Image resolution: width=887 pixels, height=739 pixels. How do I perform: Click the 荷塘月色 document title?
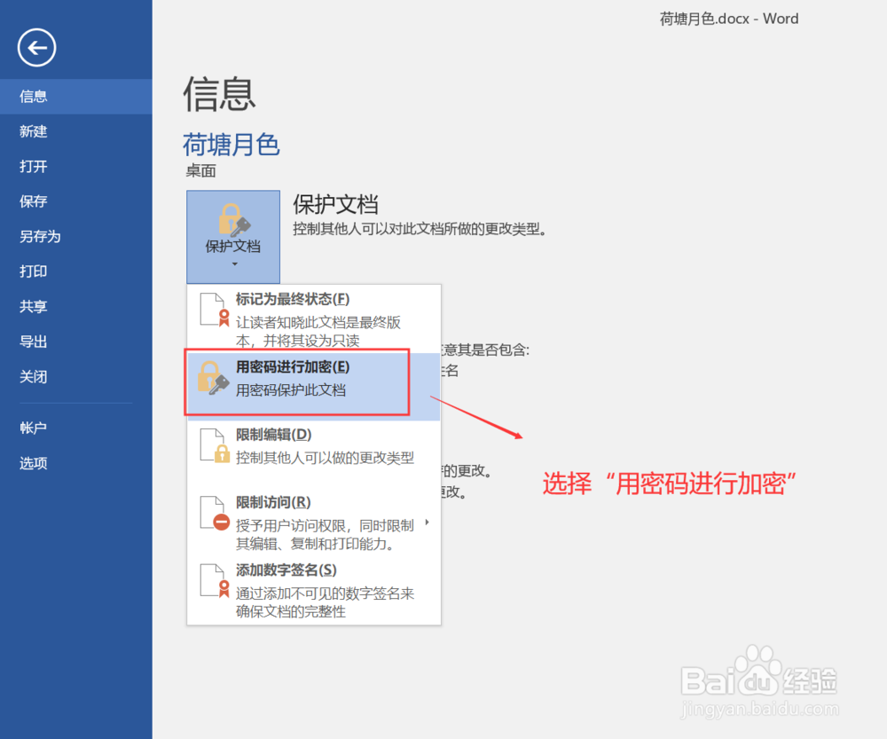pyautogui.click(x=232, y=145)
